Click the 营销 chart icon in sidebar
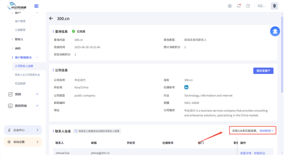Viewport: 284px width, 155px height. click(10, 94)
